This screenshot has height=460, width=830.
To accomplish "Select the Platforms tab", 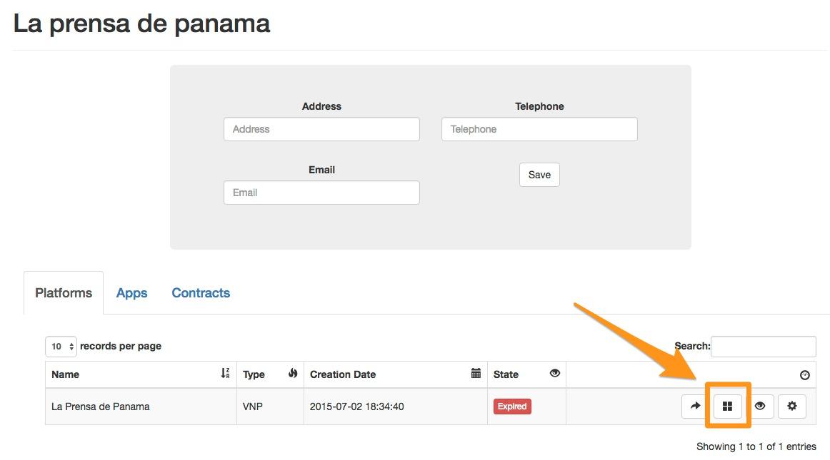I will pyautogui.click(x=64, y=293).
